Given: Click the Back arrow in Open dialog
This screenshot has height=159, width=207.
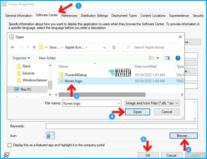Looking at the screenshot, I should 13,47.
